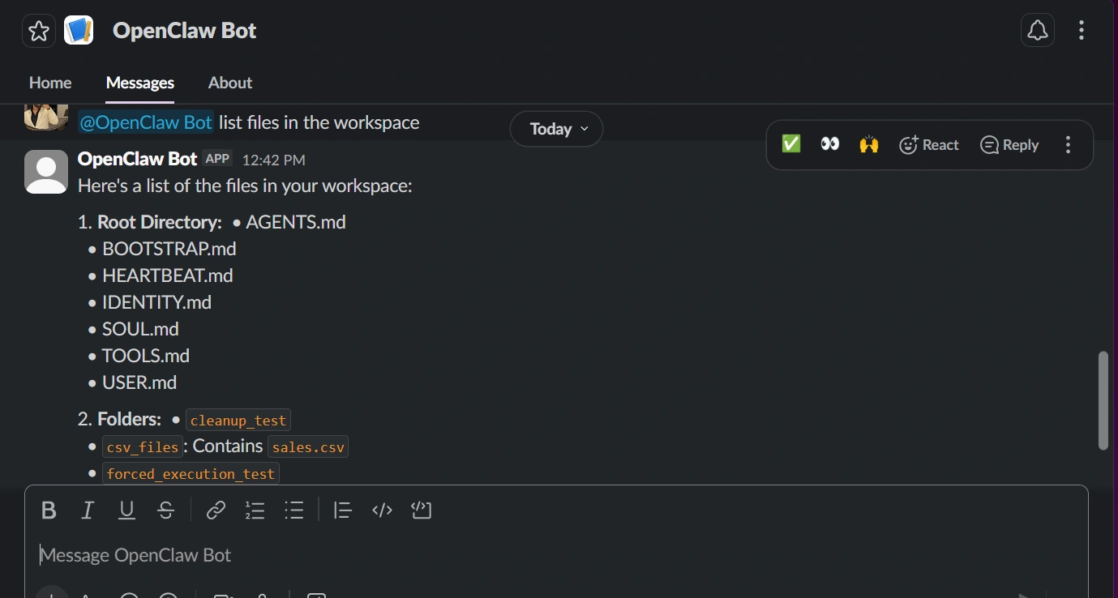This screenshot has height=598, width=1118.
Task: Click the @OpenClaw Bot mention
Action: click(x=146, y=122)
